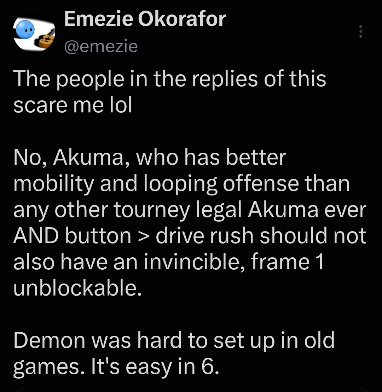Open Emezie Okorafor's profile avatar
382x392 pixels.
34,32
